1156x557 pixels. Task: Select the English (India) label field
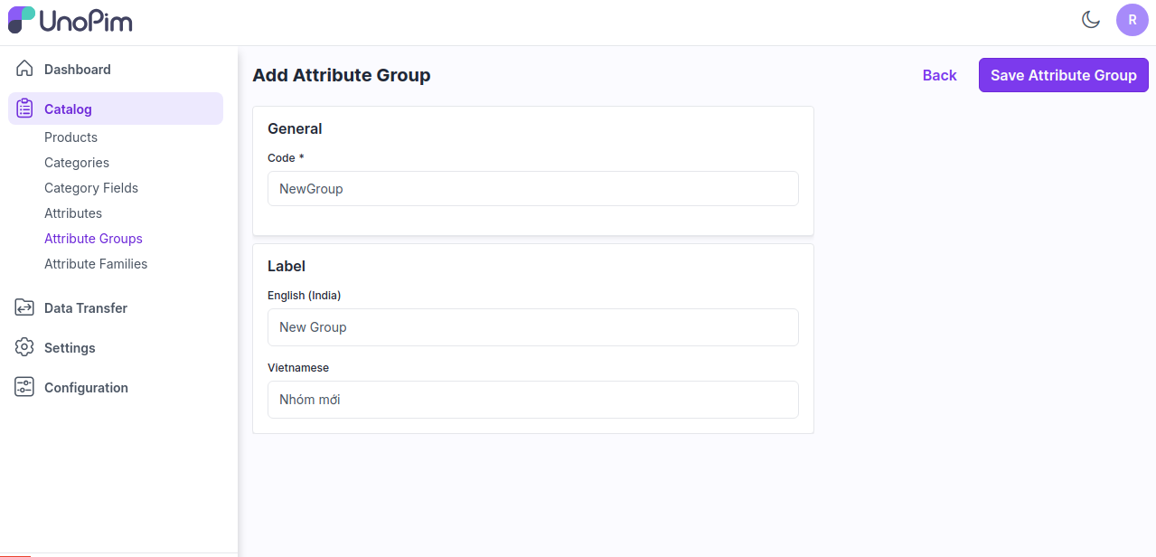pos(532,326)
